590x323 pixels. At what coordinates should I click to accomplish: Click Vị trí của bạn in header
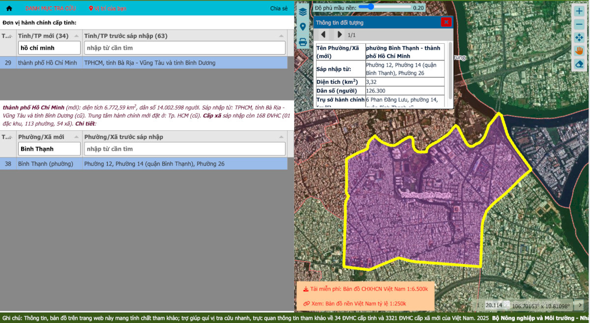coord(108,8)
